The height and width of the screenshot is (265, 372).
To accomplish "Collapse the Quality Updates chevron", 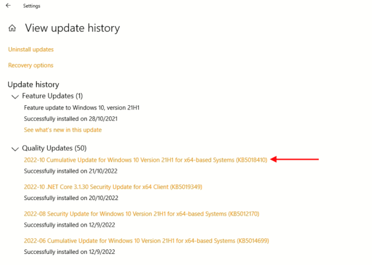I will (15, 149).
